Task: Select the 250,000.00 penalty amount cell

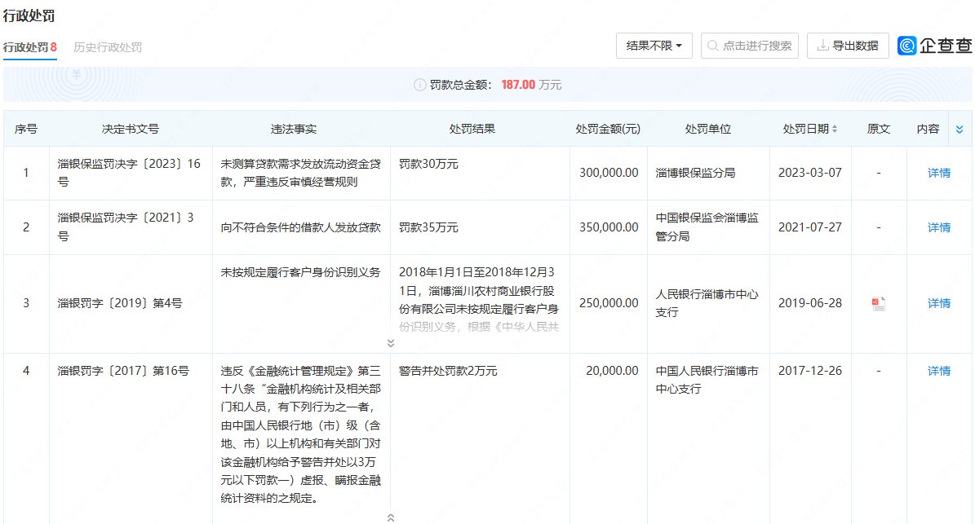Action: (x=608, y=302)
